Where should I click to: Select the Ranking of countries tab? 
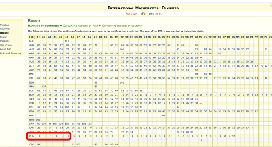(x=43, y=26)
